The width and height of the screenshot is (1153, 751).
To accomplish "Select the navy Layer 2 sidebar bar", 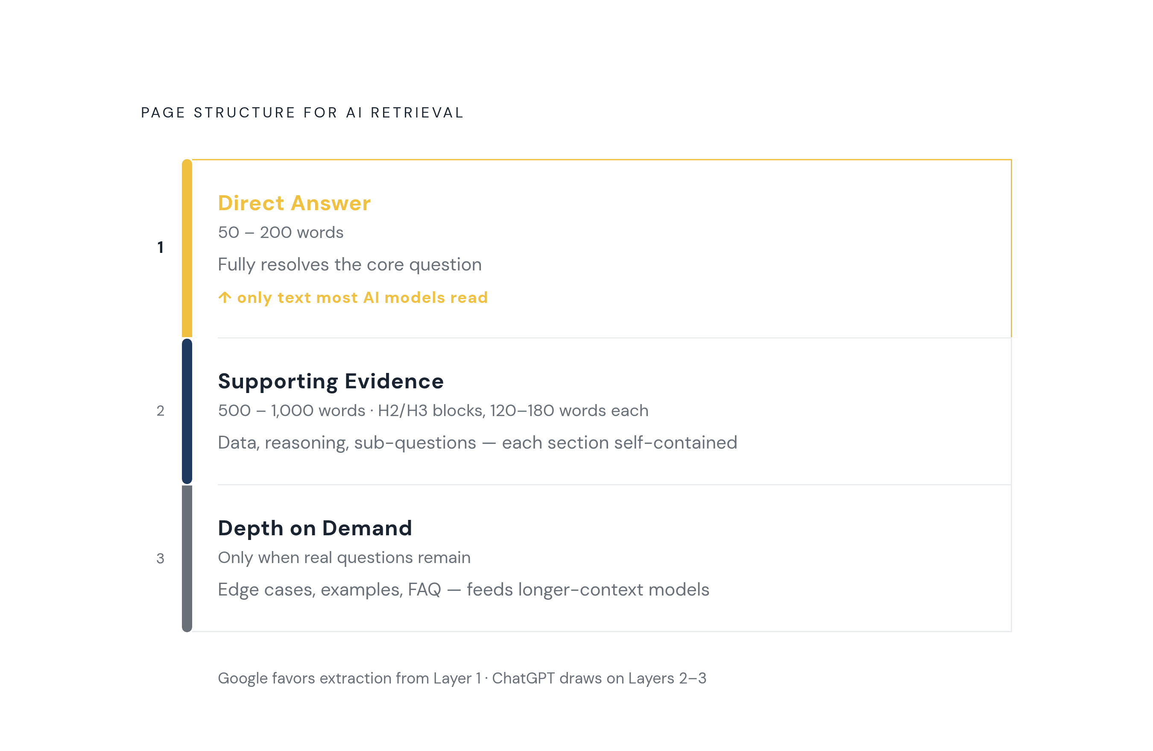I will click(187, 411).
